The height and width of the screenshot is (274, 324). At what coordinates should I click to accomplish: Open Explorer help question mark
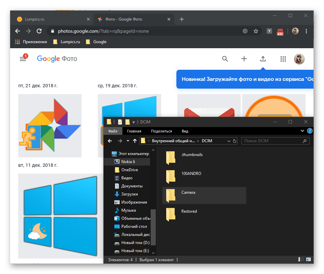(310, 131)
